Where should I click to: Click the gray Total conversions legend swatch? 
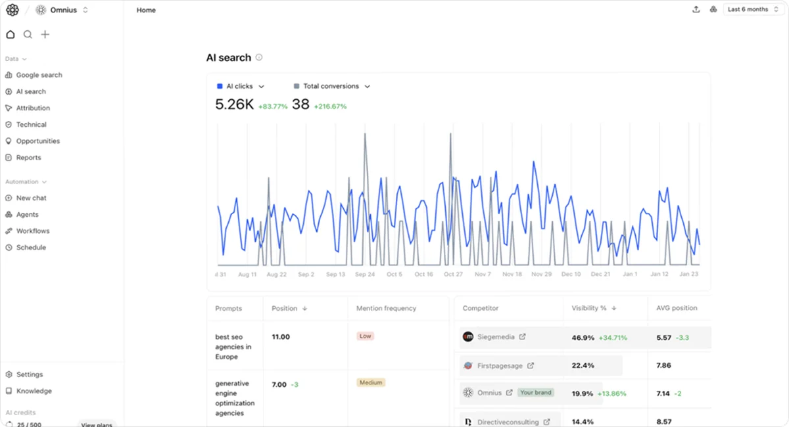(297, 86)
